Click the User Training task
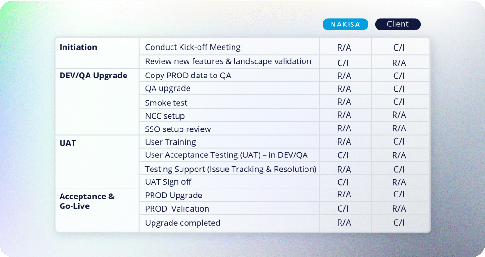The image size is (485, 257). click(171, 142)
